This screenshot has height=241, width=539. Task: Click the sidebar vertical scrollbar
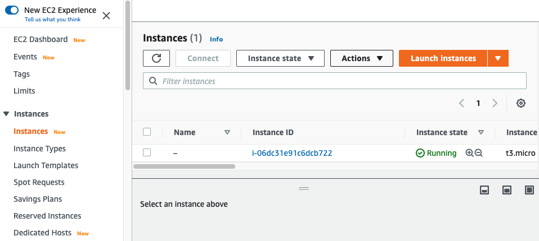coord(128,45)
